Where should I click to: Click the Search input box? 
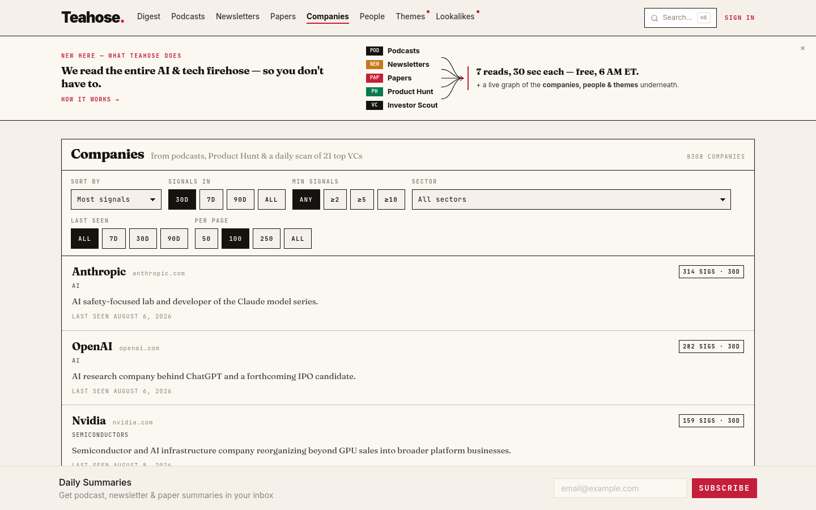click(681, 18)
